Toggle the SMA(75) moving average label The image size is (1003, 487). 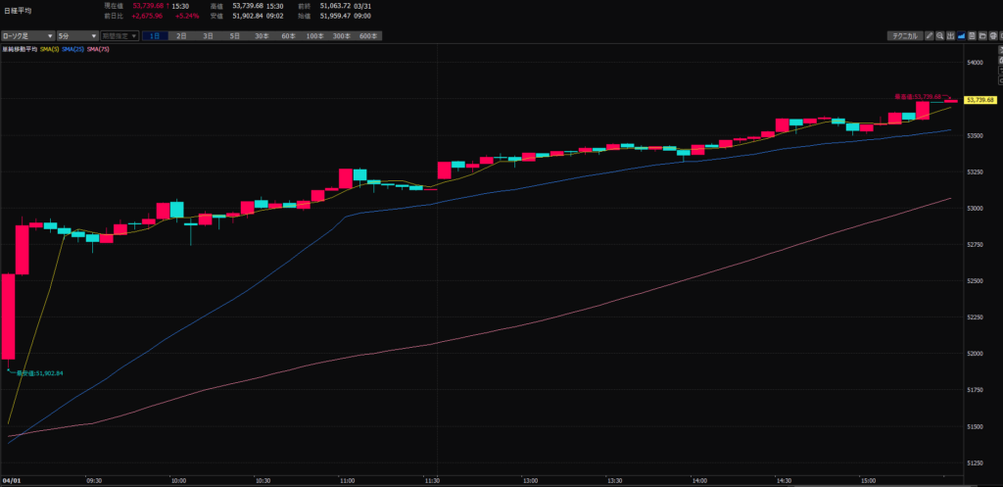tap(98, 48)
